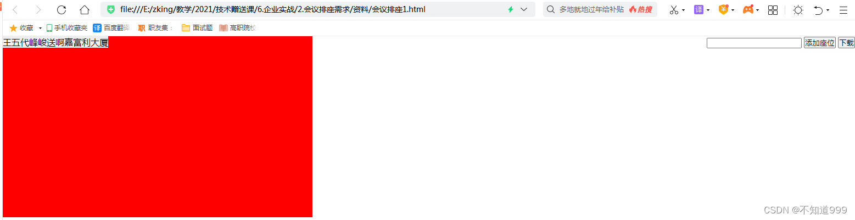Viewport: 855px width, 220px height.
Task: Toggle the sun brightness mode icon
Action: (x=798, y=10)
